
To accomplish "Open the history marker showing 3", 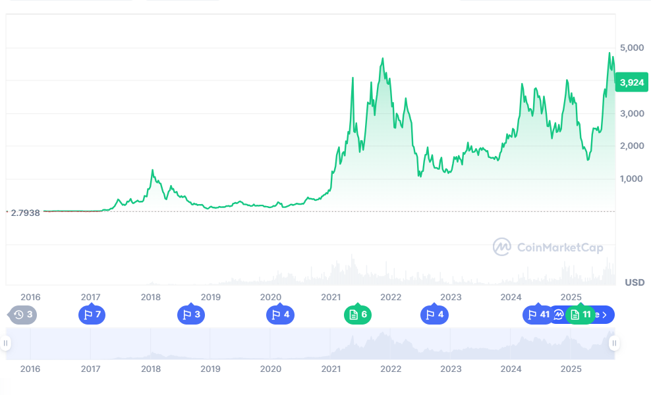I will click(23, 315).
